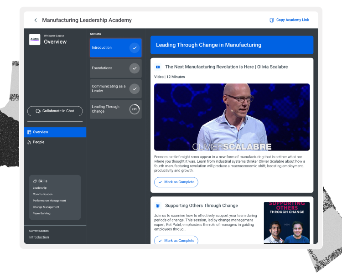This screenshot has height=279, width=342.
Task: Play the Olivier Scalabre video thumbnail
Action: click(232, 117)
